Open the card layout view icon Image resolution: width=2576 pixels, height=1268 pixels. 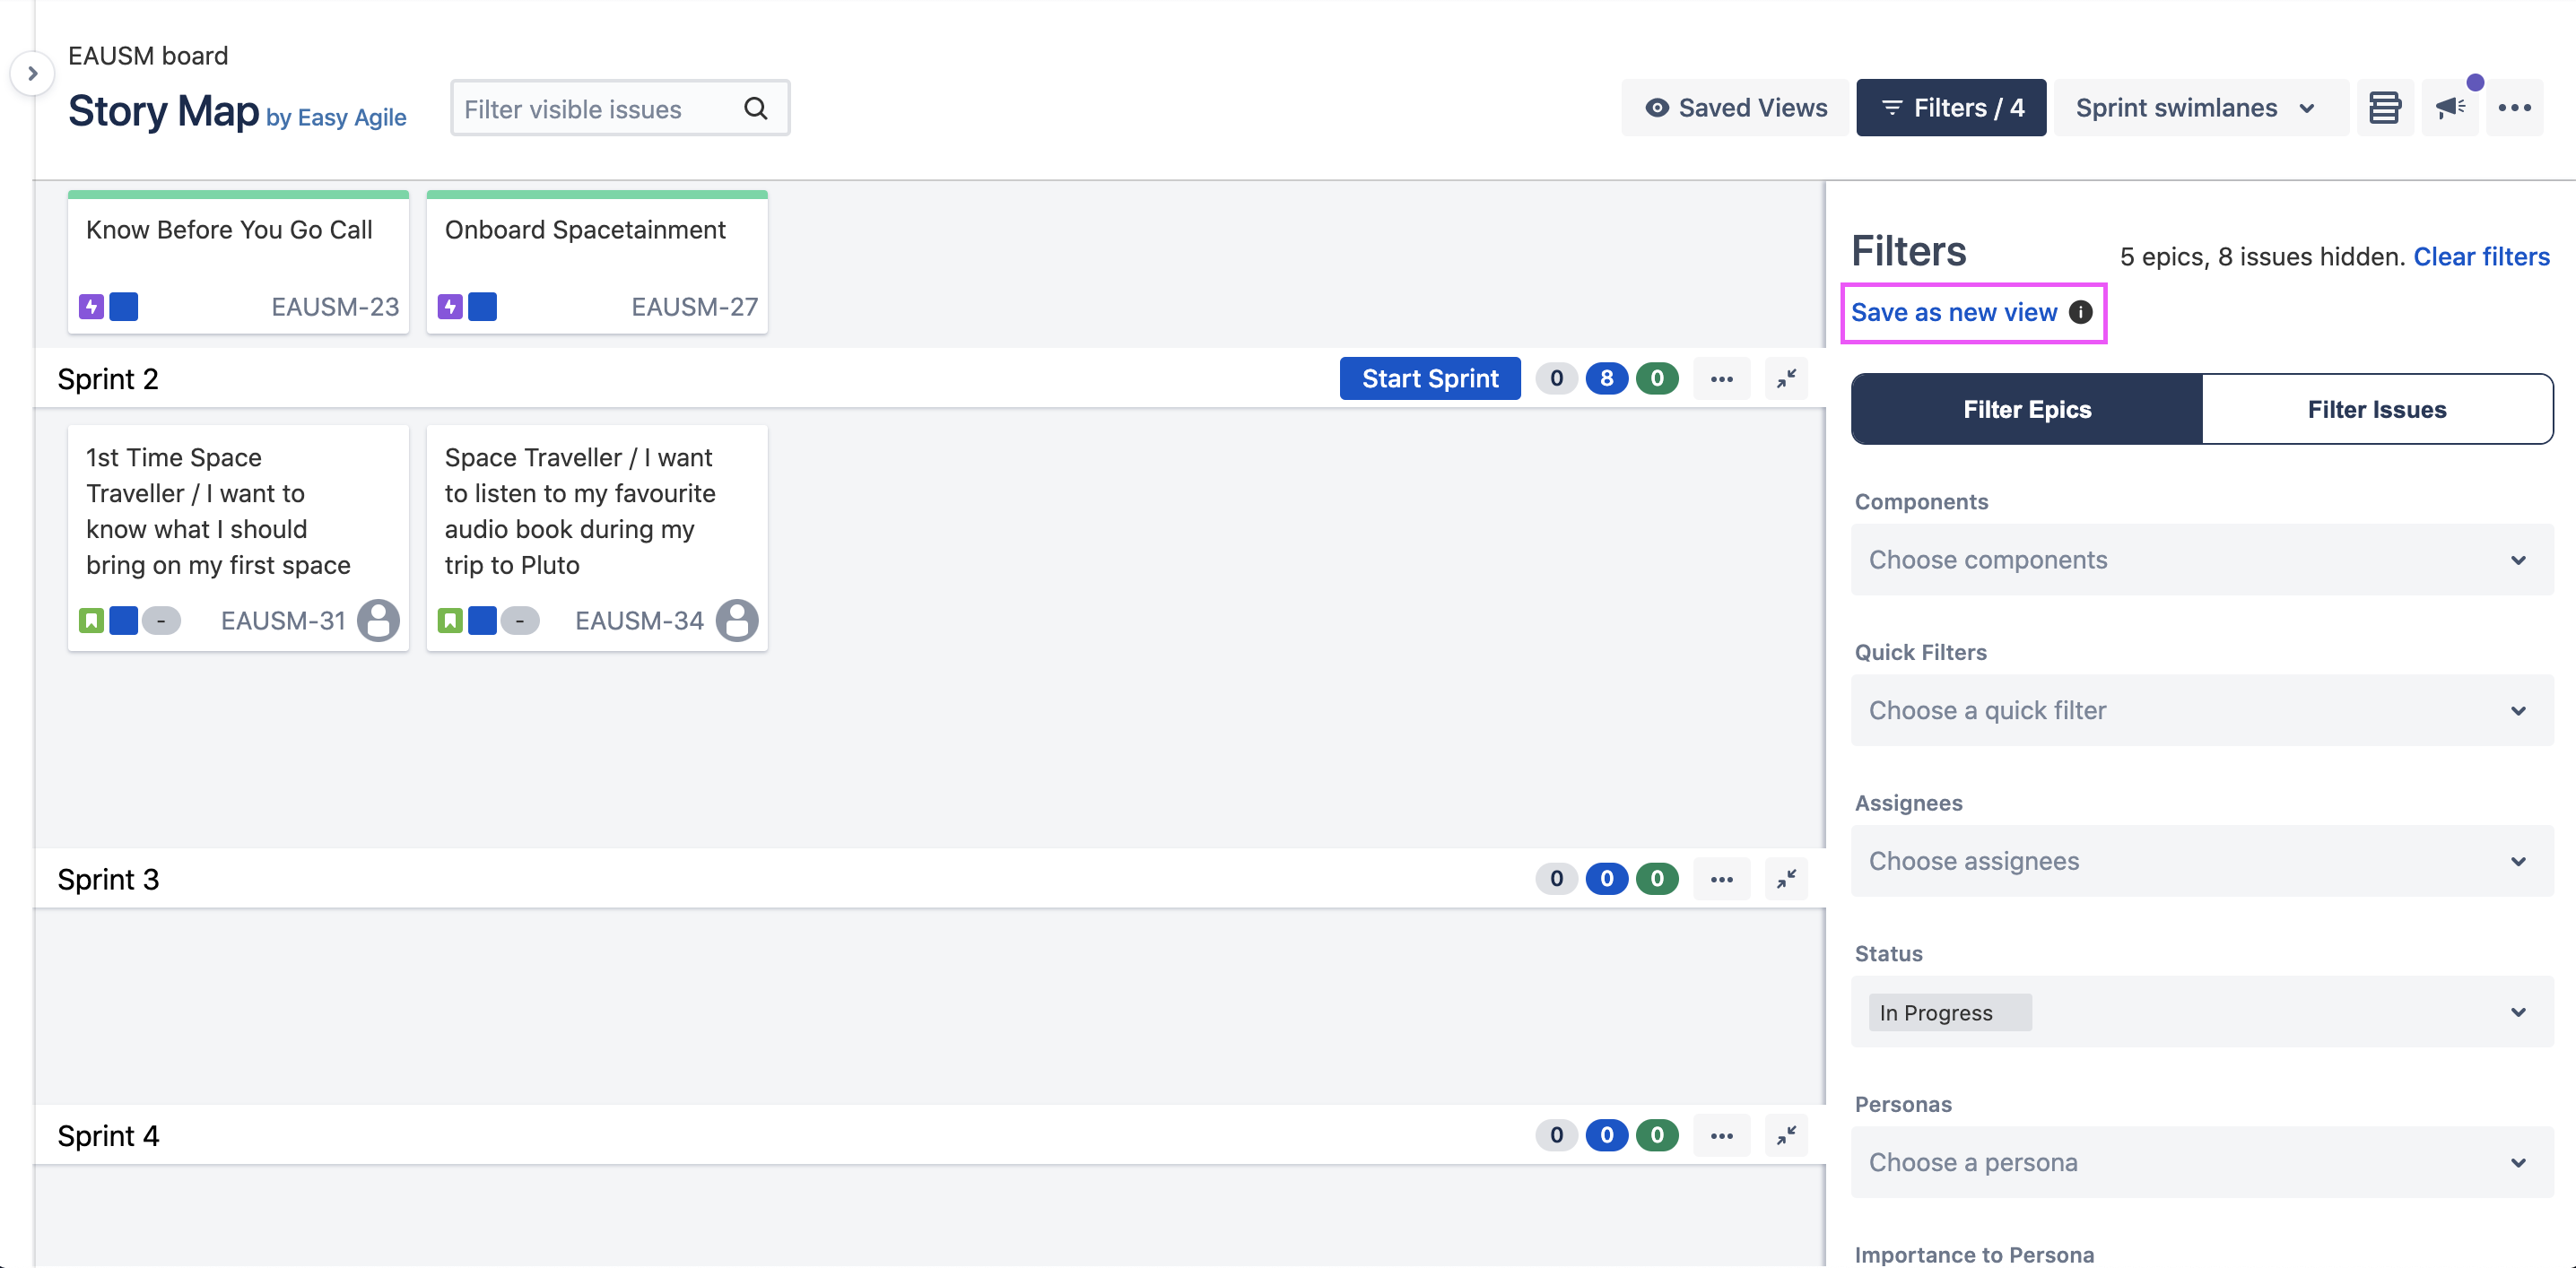tap(2384, 108)
